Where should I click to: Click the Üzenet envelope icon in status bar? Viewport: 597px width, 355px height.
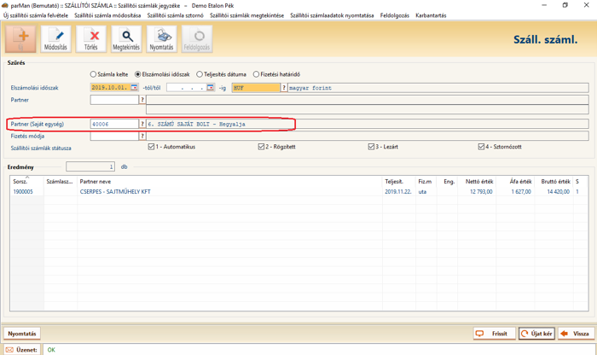[x=9, y=350]
